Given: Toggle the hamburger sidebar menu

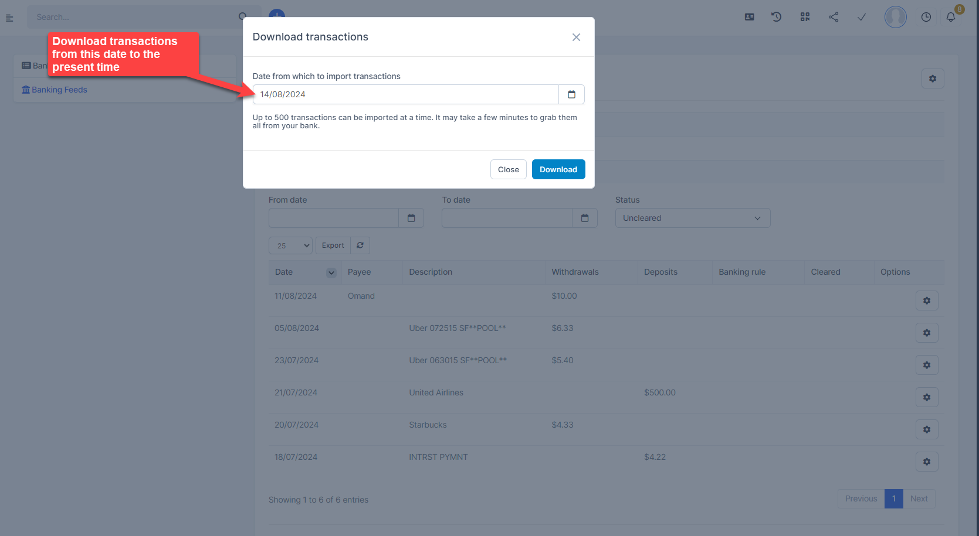Looking at the screenshot, I should [9, 18].
